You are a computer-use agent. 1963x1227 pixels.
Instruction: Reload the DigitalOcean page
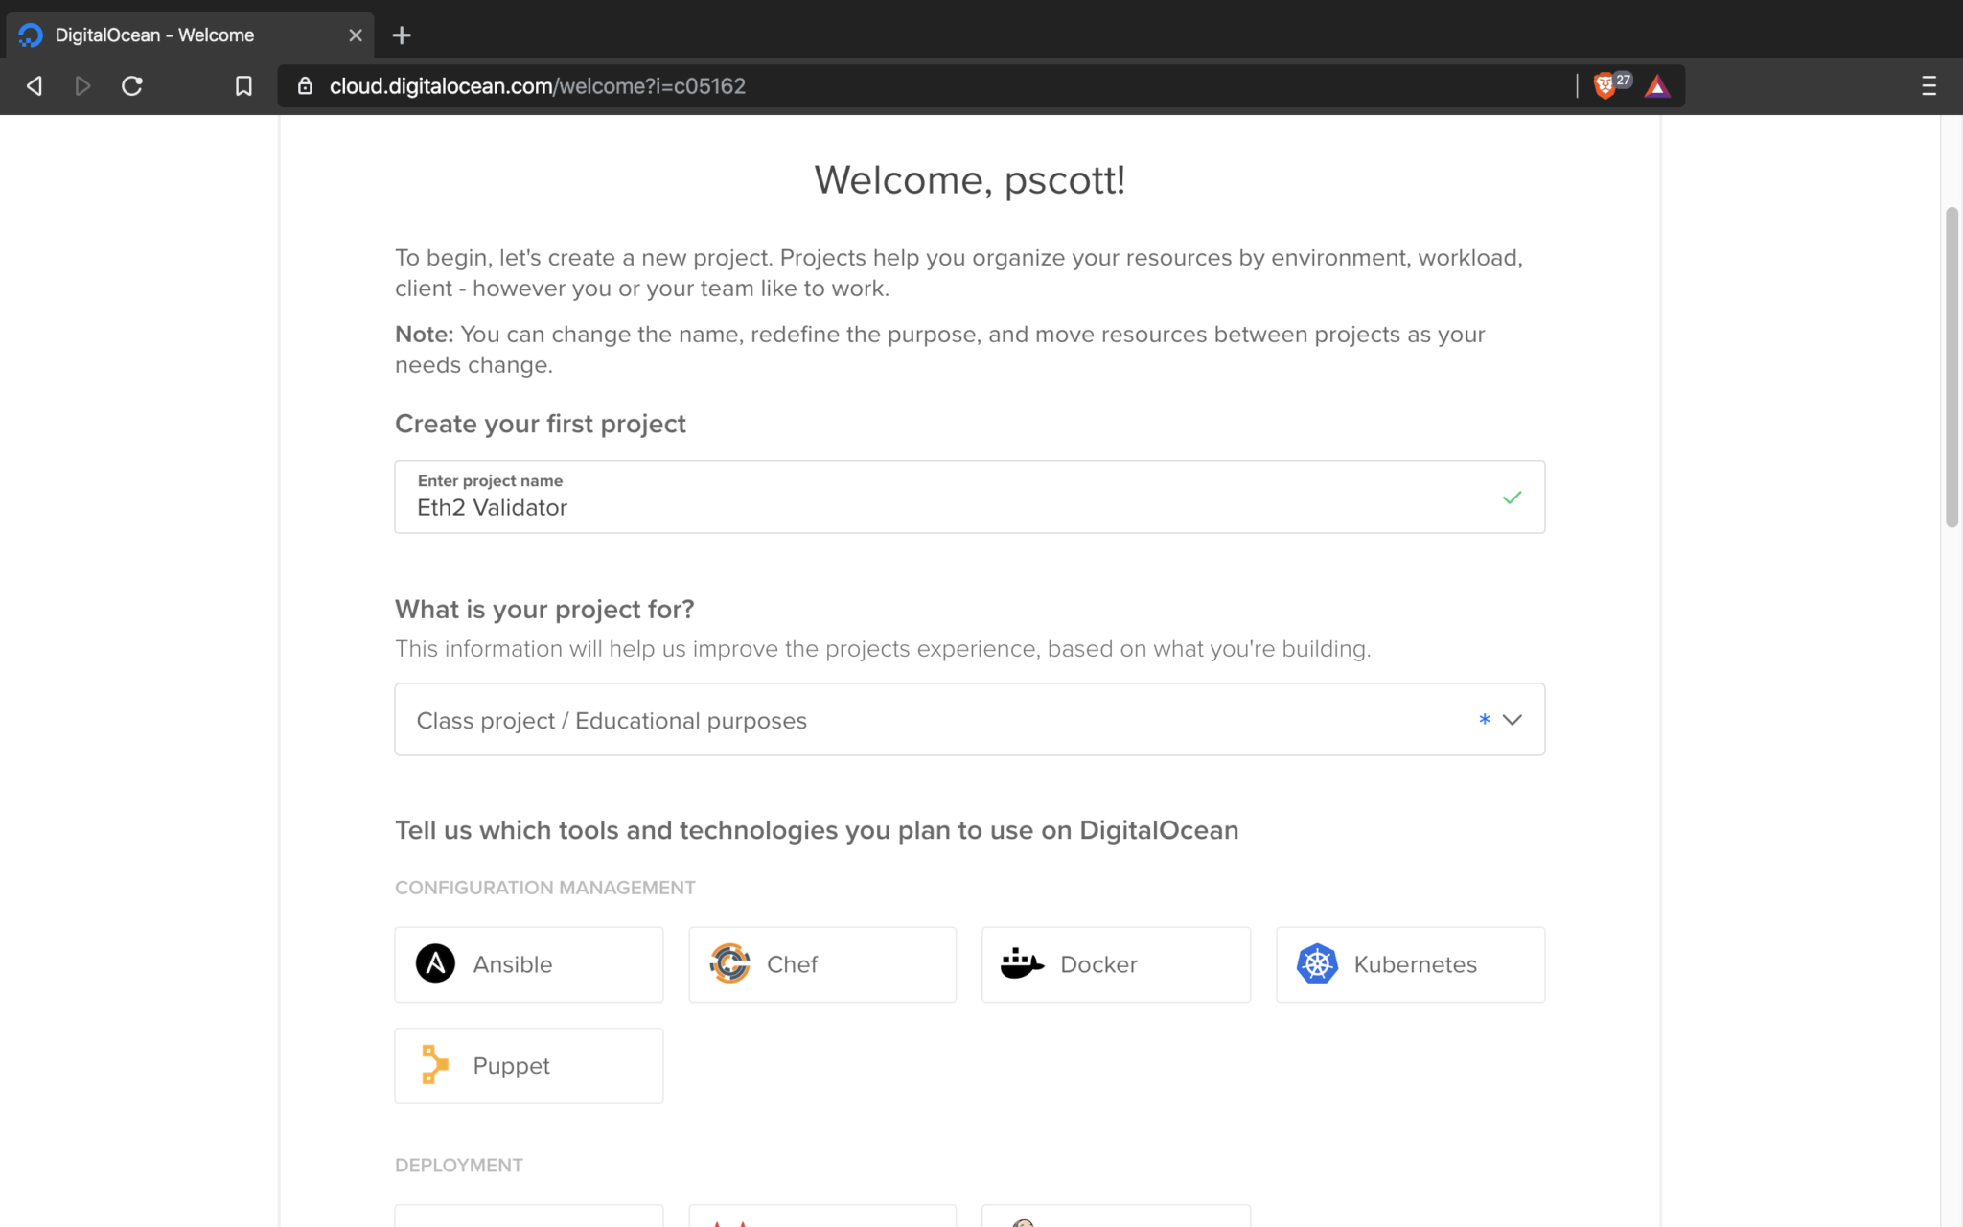(132, 86)
